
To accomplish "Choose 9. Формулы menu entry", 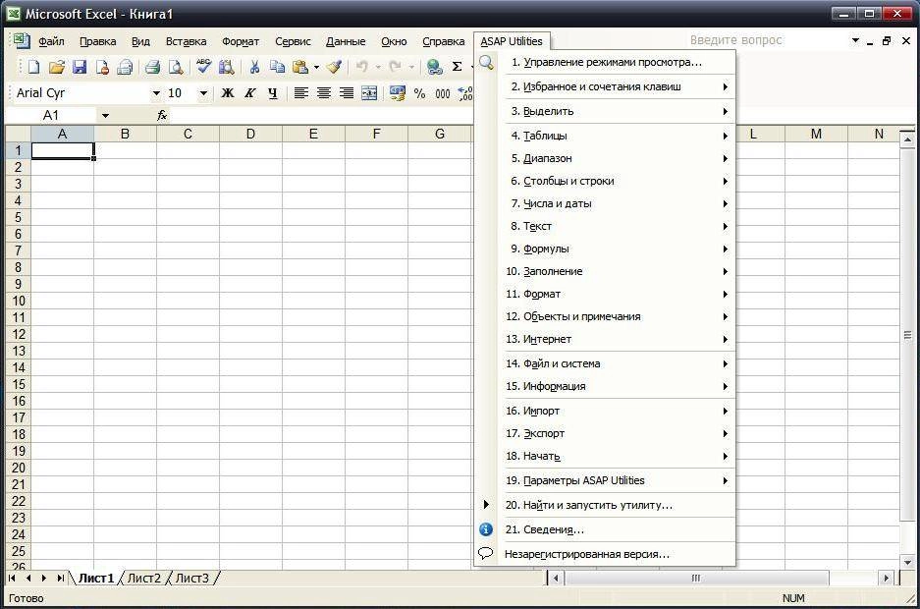I will click(x=606, y=249).
